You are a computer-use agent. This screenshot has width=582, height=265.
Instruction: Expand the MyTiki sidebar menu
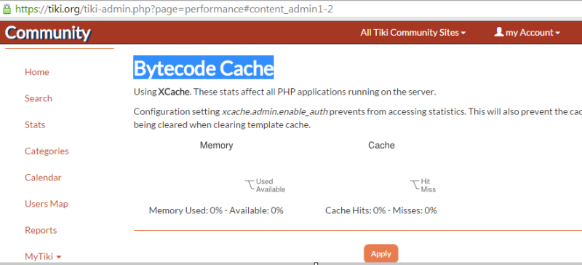point(43,256)
